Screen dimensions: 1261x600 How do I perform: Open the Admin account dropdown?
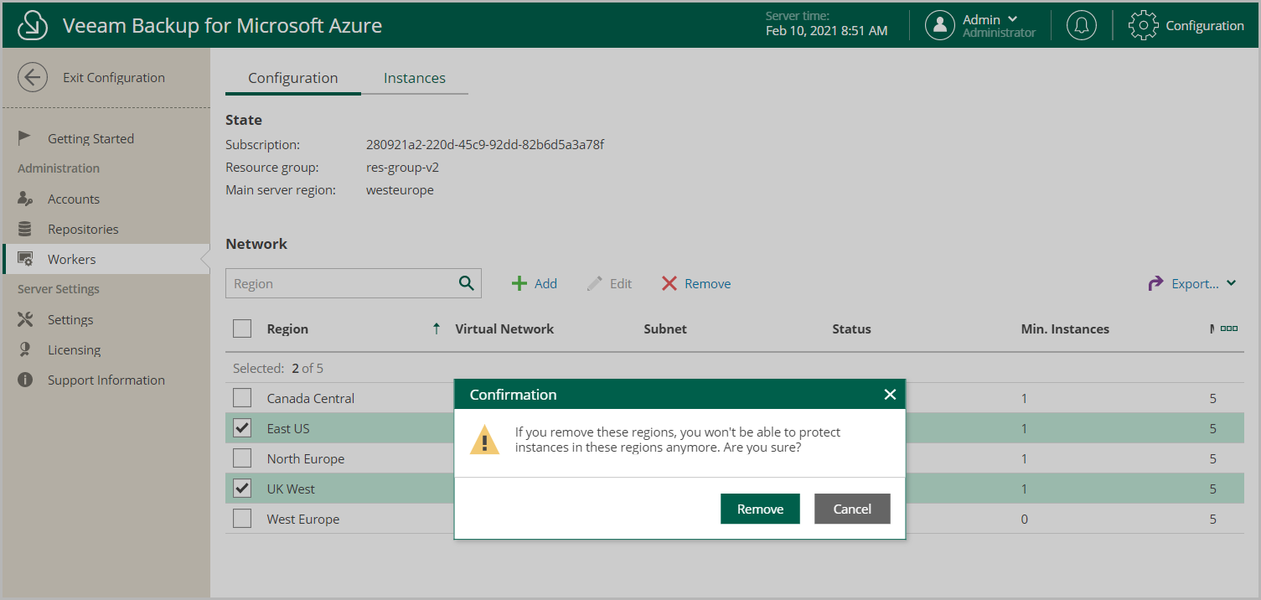[1012, 19]
